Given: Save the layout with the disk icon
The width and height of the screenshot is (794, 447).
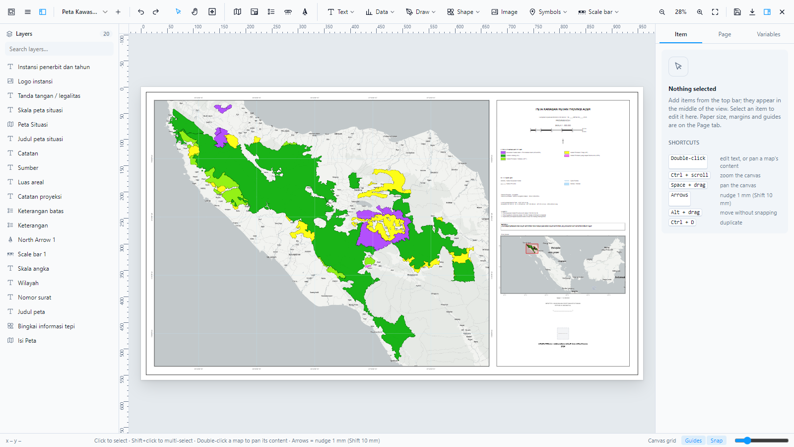Looking at the screenshot, I should pos(737,12).
